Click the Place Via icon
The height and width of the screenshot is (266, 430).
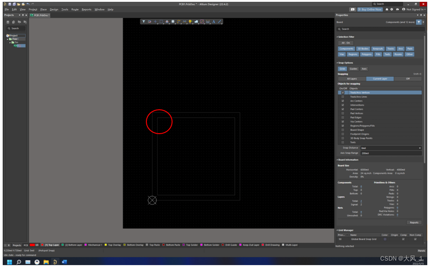coord(190,22)
